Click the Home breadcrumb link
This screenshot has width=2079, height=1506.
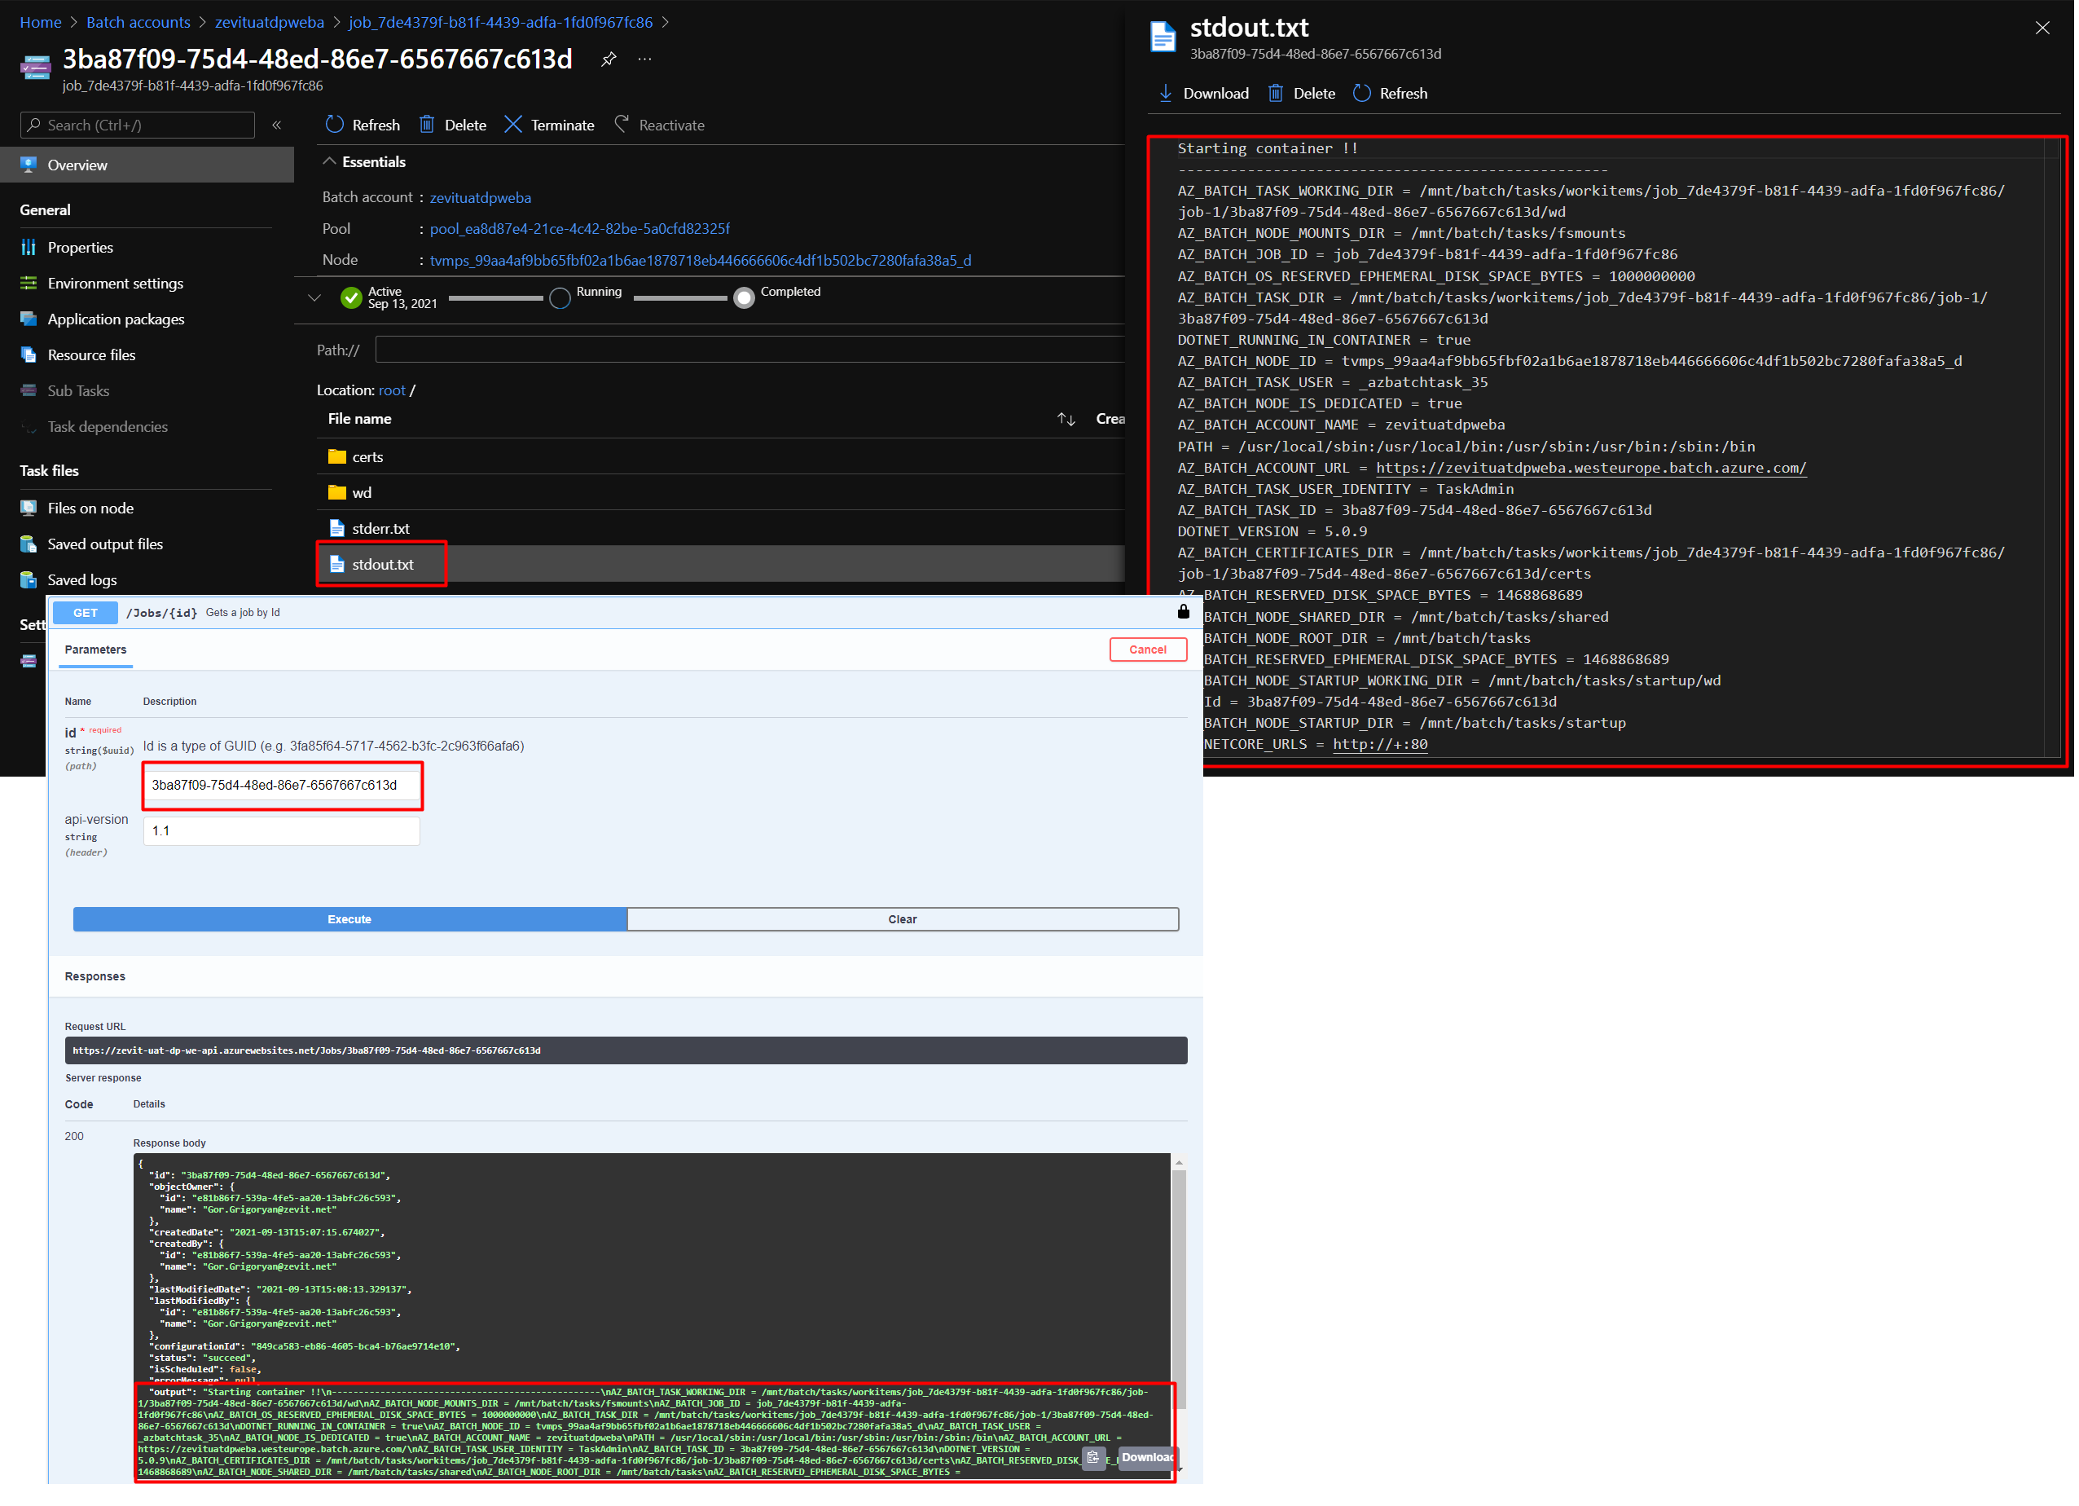[x=42, y=22]
